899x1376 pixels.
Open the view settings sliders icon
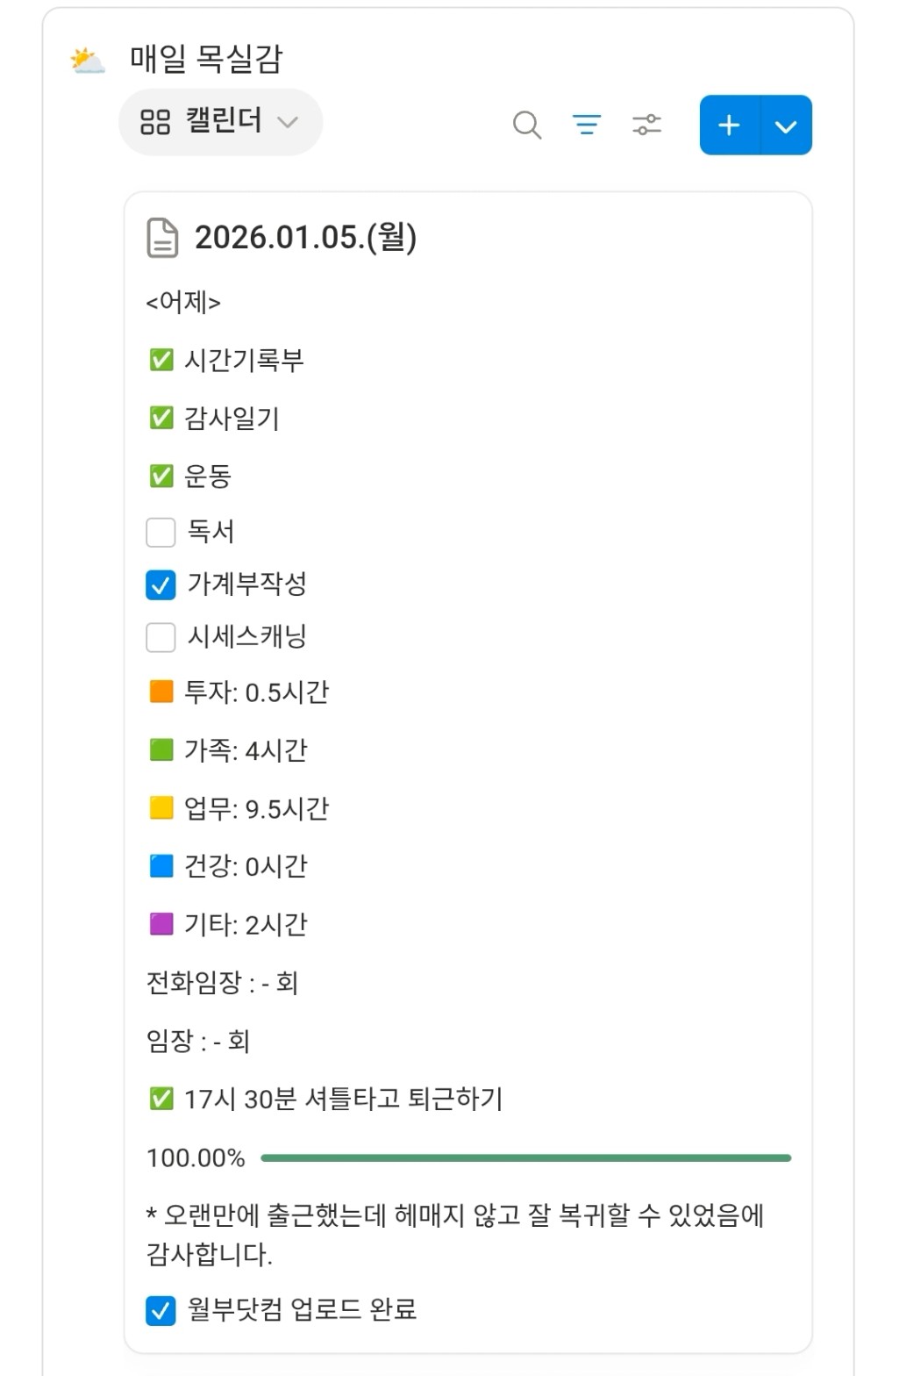pyautogui.click(x=646, y=125)
